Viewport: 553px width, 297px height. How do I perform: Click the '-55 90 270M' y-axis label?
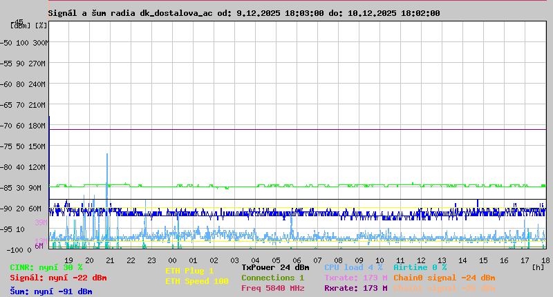click(24, 64)
